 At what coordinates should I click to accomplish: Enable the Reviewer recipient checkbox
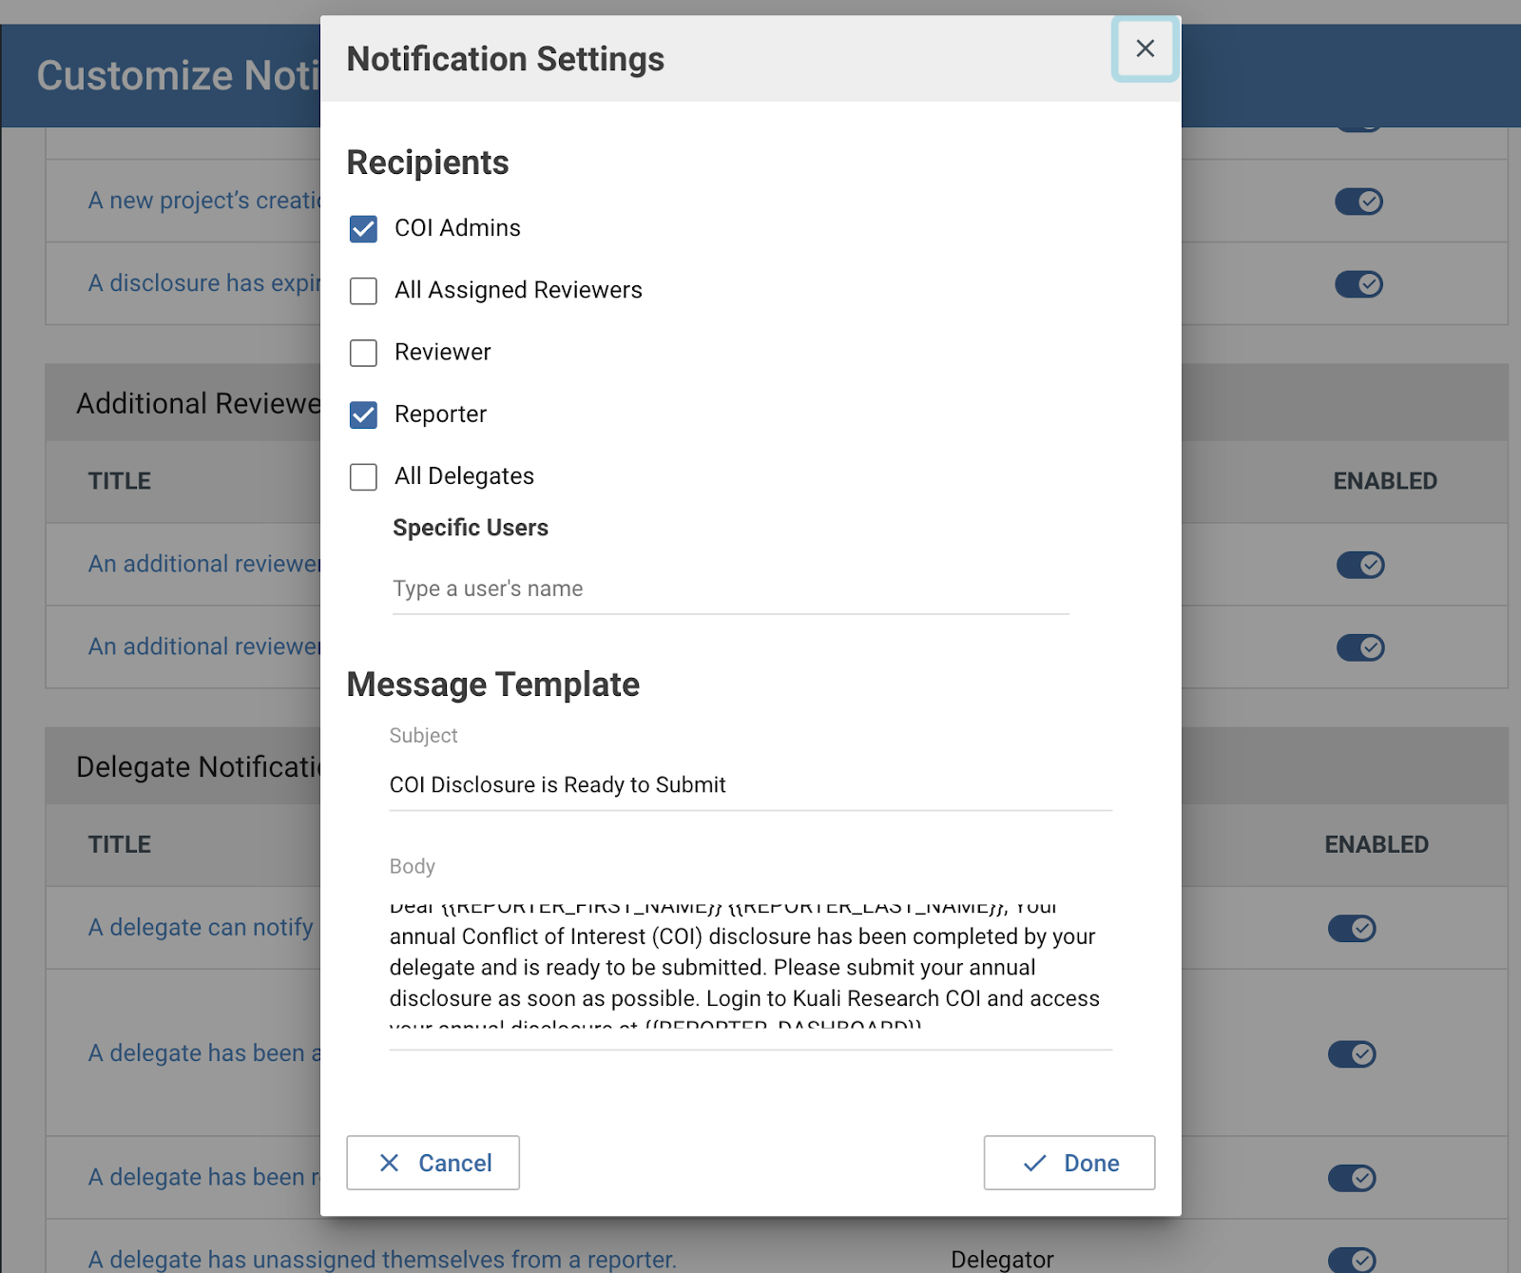tap(363, 353)
